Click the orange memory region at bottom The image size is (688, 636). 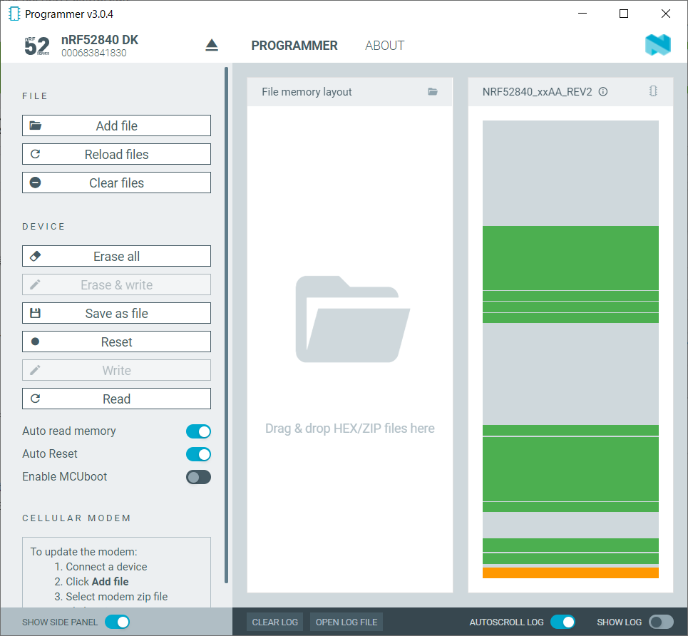pyautogui.click(x=570, y=573)
